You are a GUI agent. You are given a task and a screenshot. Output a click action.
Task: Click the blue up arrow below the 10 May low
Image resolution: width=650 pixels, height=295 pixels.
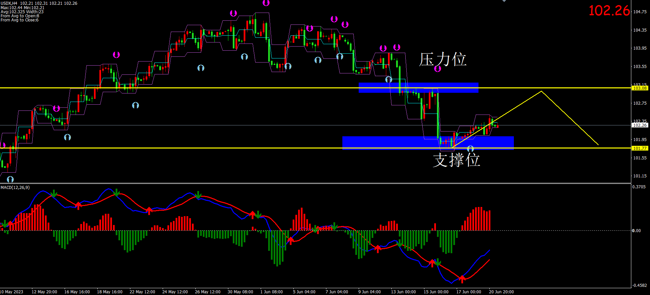coord(10,179)
